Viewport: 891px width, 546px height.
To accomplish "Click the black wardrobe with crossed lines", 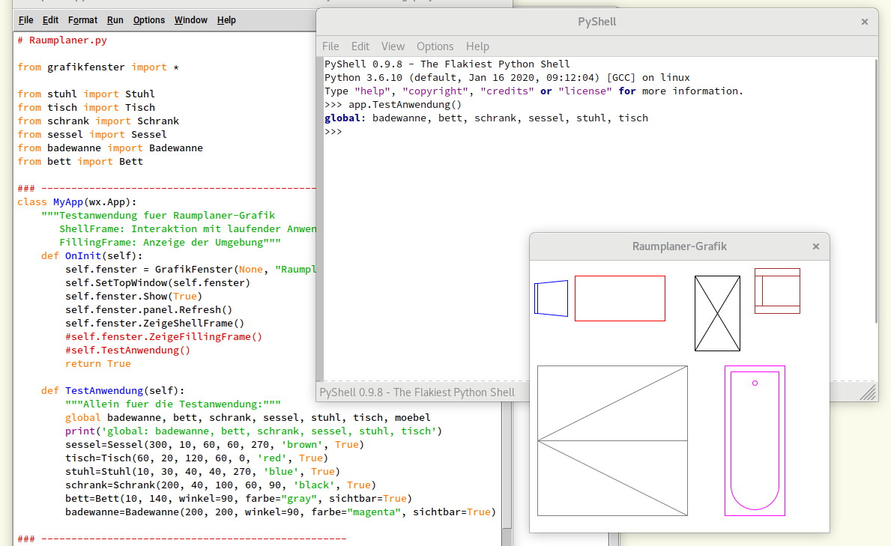I will (x=717, y=313).
